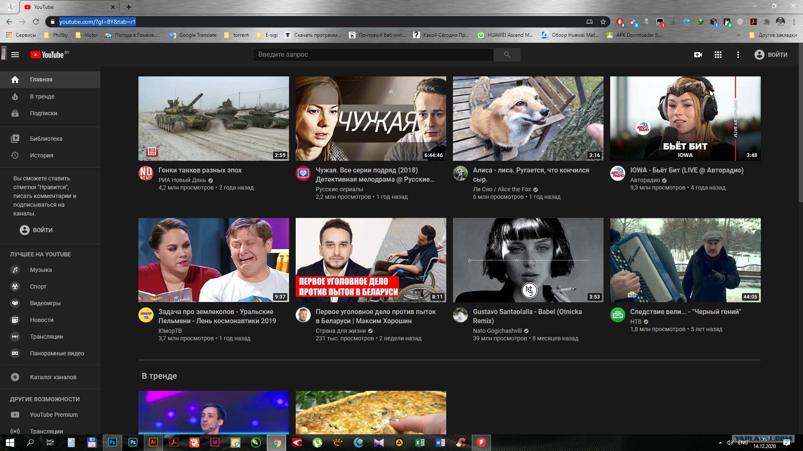Open the ЮморТВ channel avatar

[146, 315]
